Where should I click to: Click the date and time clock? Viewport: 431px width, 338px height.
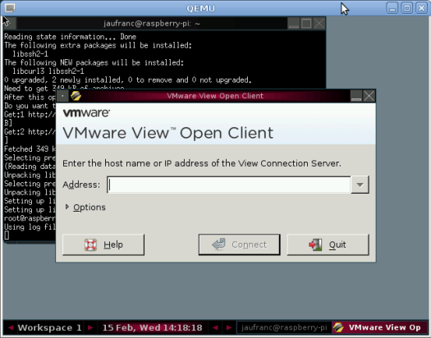pos(152,327)
